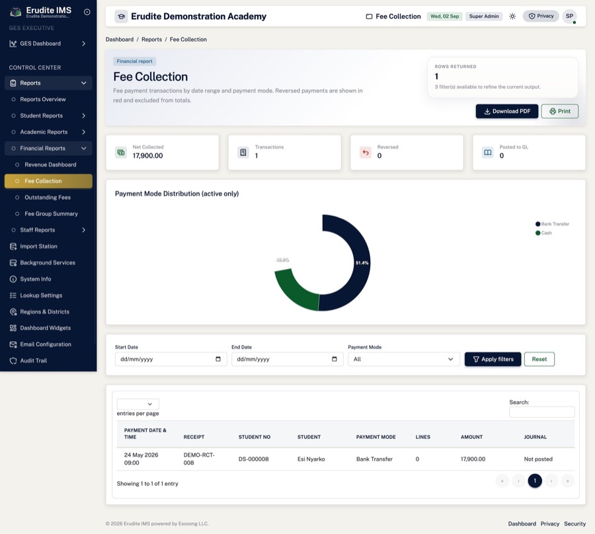Open Fee Group Summary report
Image resolution: width=595 pixels, height=534 pixels.
[x=51, y=214]
